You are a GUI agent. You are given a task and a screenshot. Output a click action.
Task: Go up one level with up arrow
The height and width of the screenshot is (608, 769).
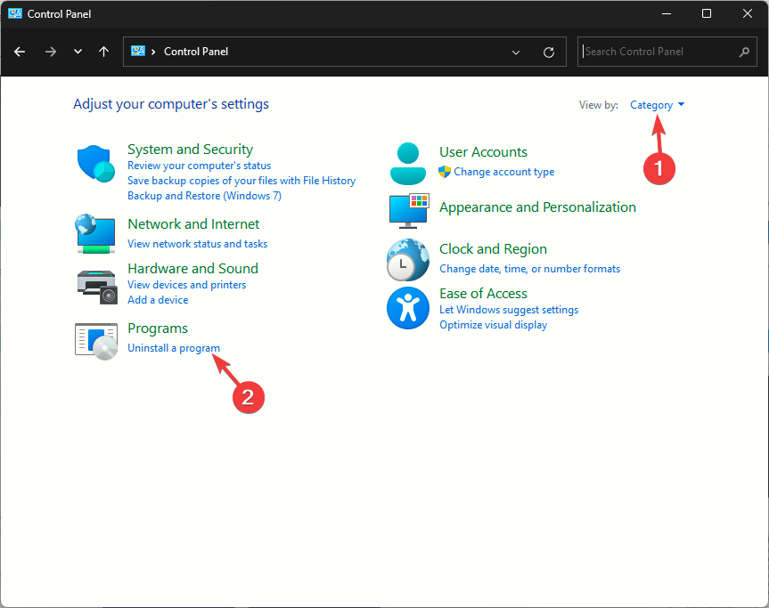pyautogui.click(x=103, y=52)
